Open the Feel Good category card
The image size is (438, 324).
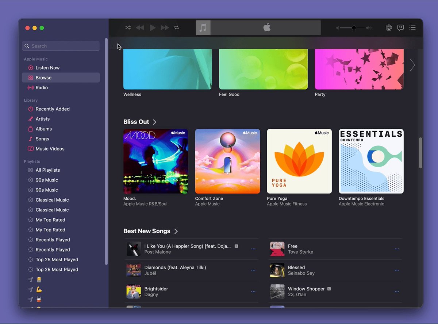(263, 69)
